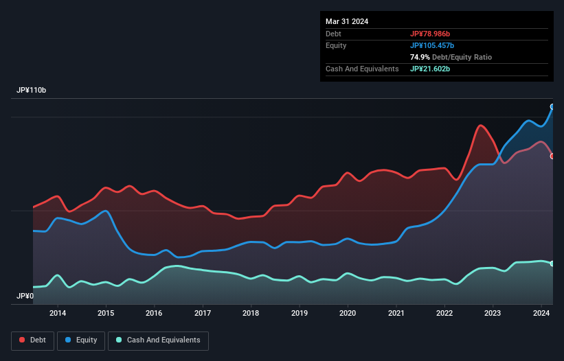Click the Mar 31 2024 tooltip date
The image size is (564, 361).
[347, 21]
